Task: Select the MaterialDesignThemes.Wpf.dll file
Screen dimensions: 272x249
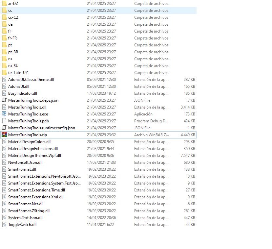Action: (34, 156)
